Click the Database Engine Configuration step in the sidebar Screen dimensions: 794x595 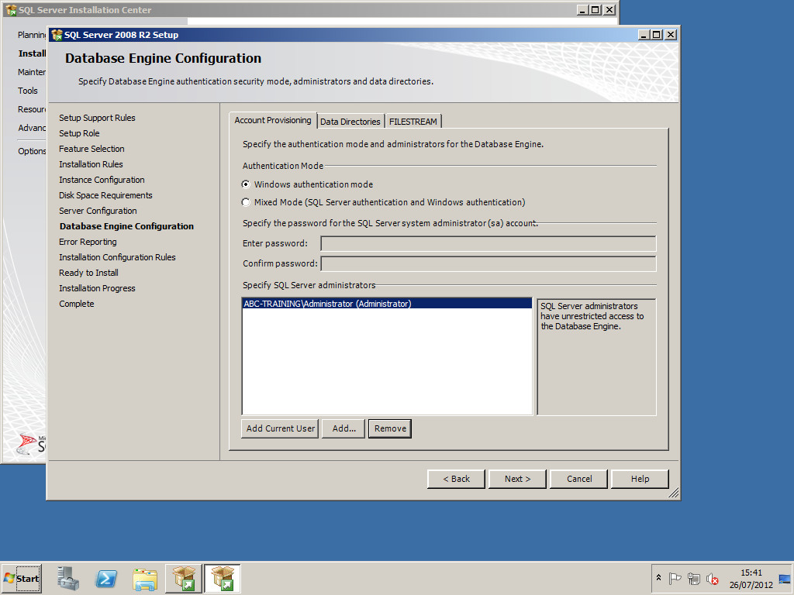(x=126, y=226)
